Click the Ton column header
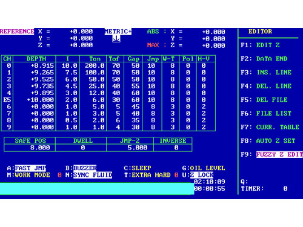 pyautogui.click(x=95, y=59)
